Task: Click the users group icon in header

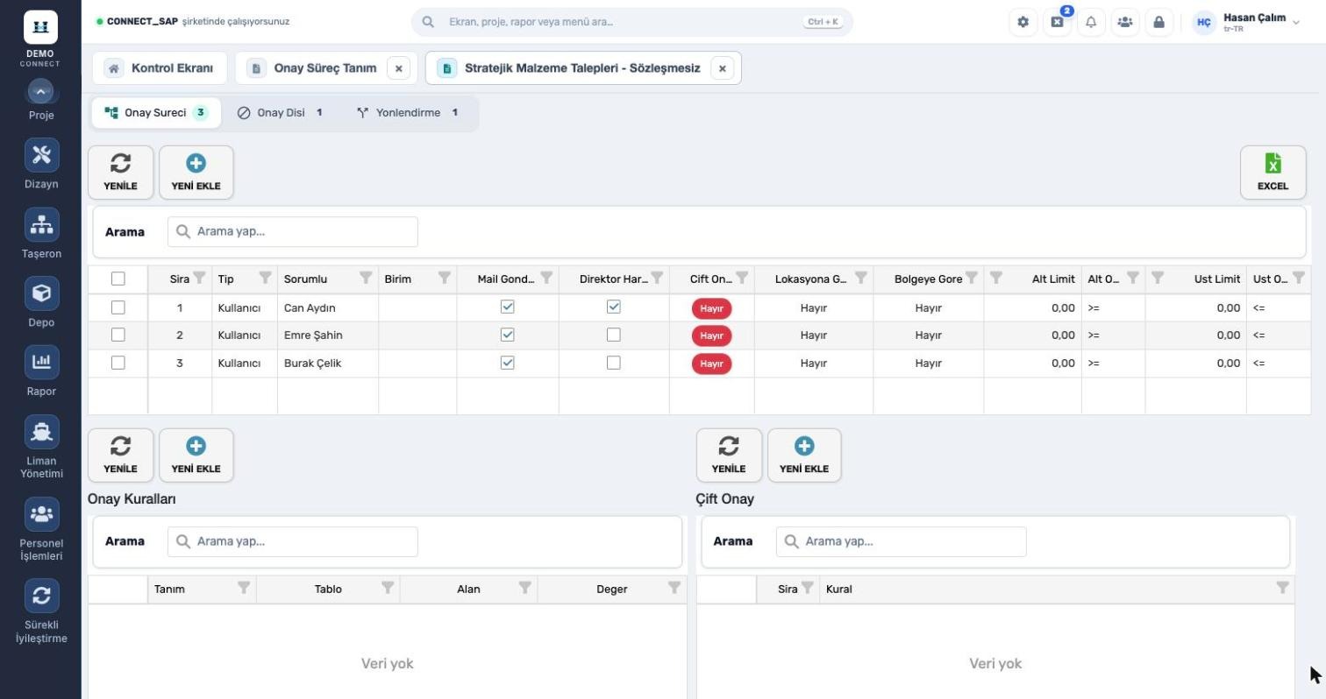Action: click(x=1125, y=22)
